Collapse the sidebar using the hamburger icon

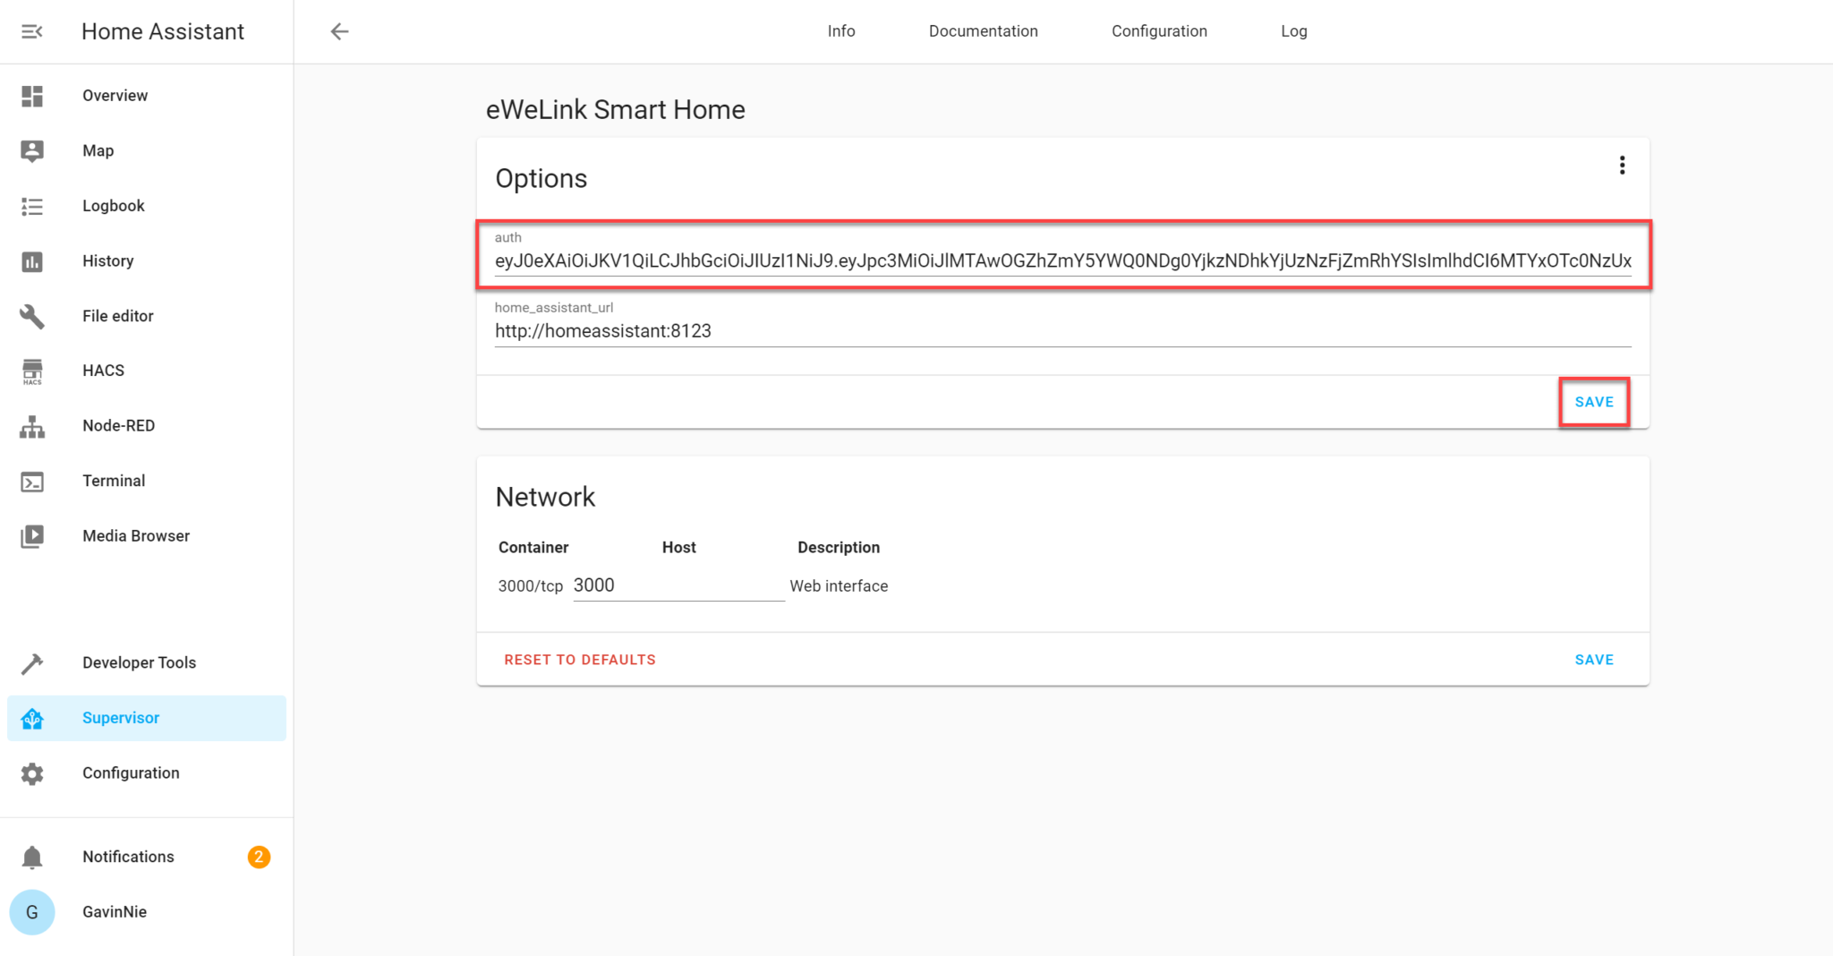(x=32, y=31)
